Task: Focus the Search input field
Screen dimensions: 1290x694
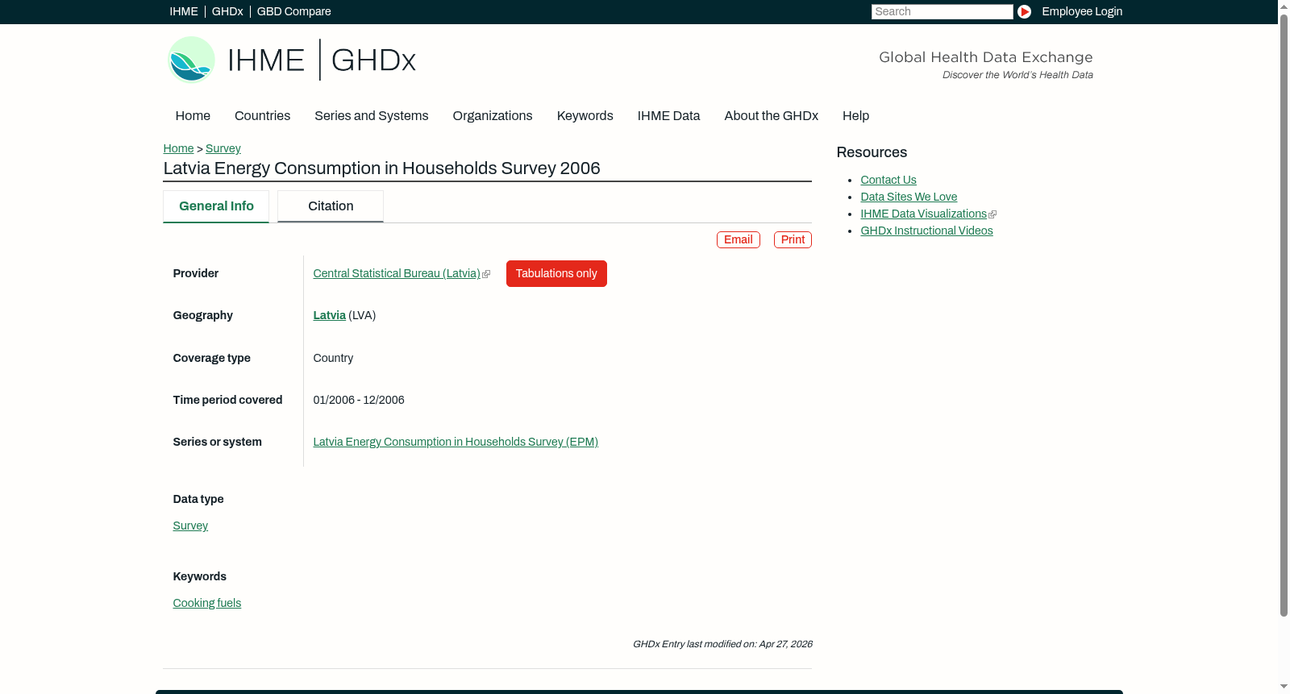Action: pyautogui.click(x=942, y=11)
